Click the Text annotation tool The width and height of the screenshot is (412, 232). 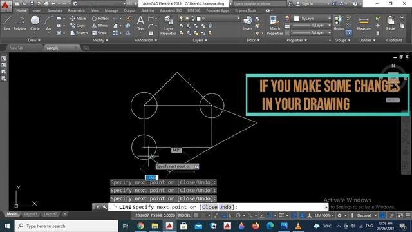(x=140, y=23)
